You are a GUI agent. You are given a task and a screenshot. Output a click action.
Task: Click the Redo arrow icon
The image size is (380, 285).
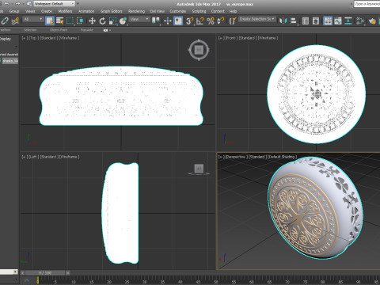click(x=17, y=4)
